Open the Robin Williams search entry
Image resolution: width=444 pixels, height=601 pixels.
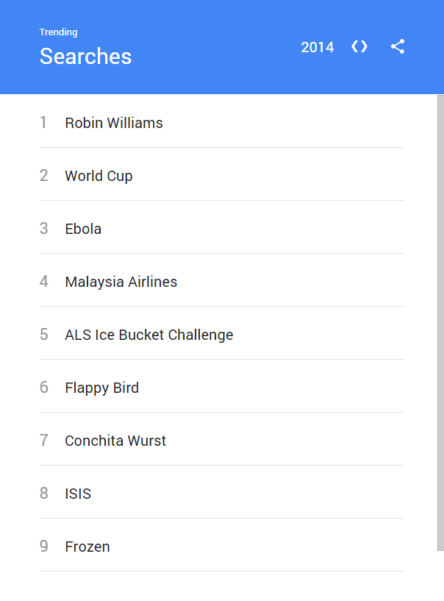114,123
